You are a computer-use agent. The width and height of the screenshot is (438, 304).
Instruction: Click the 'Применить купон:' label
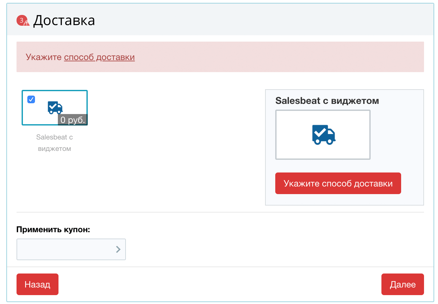point(53,229)
